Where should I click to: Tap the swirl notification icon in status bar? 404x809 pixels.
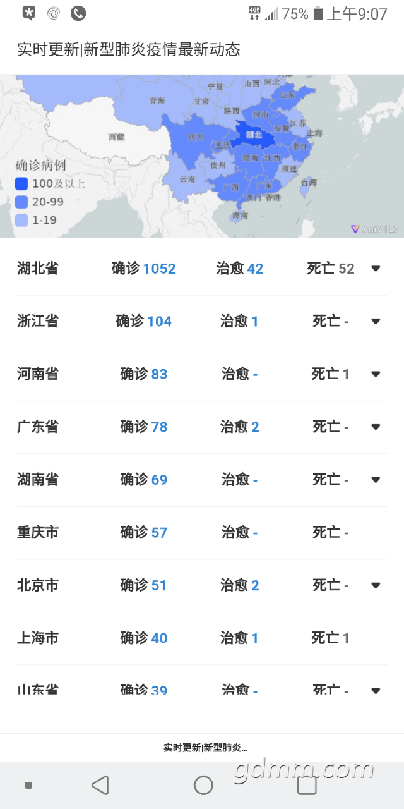(x=54, y=13)
